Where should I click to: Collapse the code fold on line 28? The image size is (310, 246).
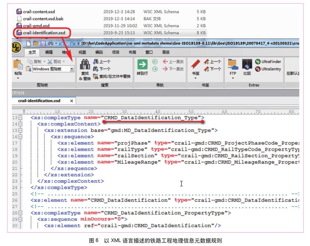pos(20,213)
